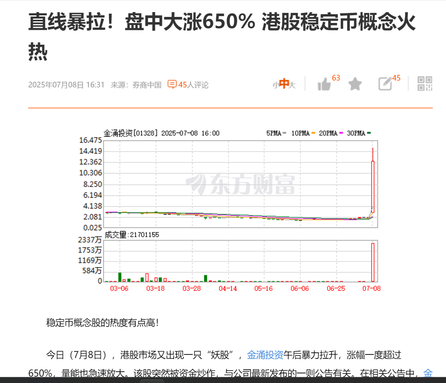Viewport: 446px width, 383px height.
Task: Click the 成交量:21701155 label in chart
Action: (132, 235)
